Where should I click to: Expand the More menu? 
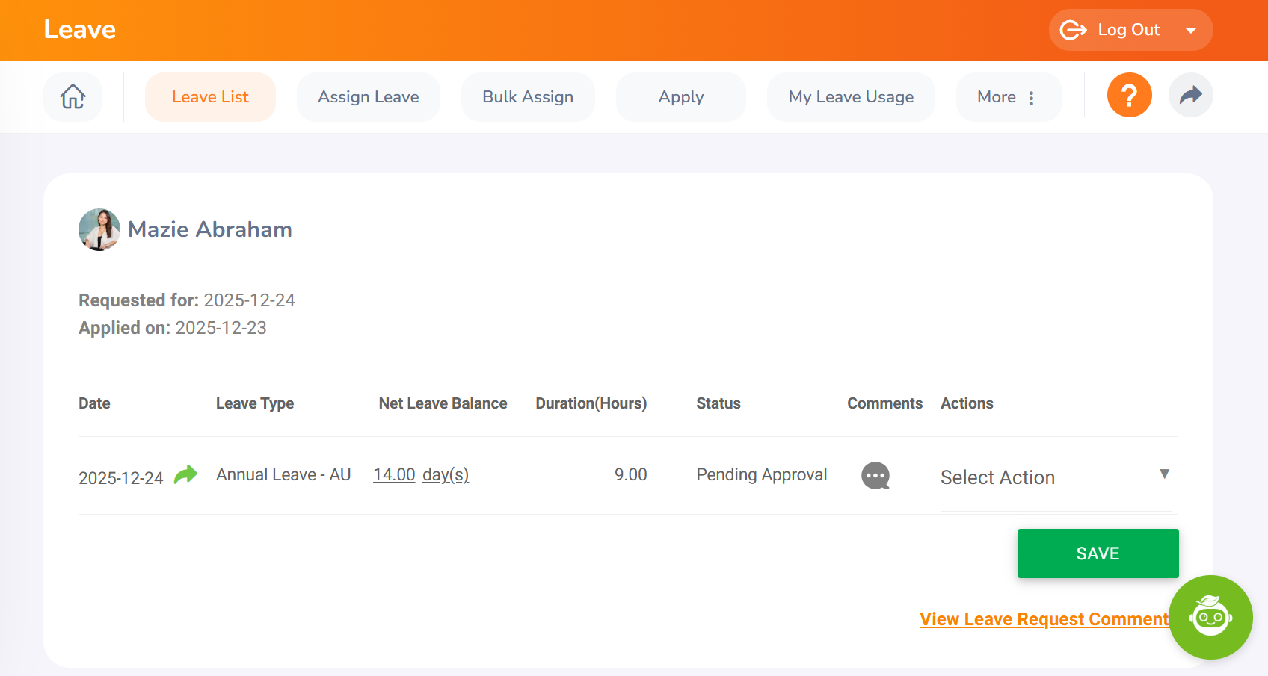click(1008, 97)
